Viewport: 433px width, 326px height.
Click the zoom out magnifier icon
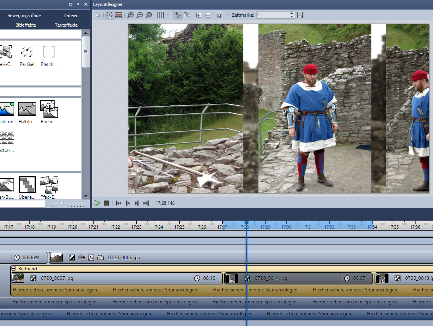(x=140, y=15)
